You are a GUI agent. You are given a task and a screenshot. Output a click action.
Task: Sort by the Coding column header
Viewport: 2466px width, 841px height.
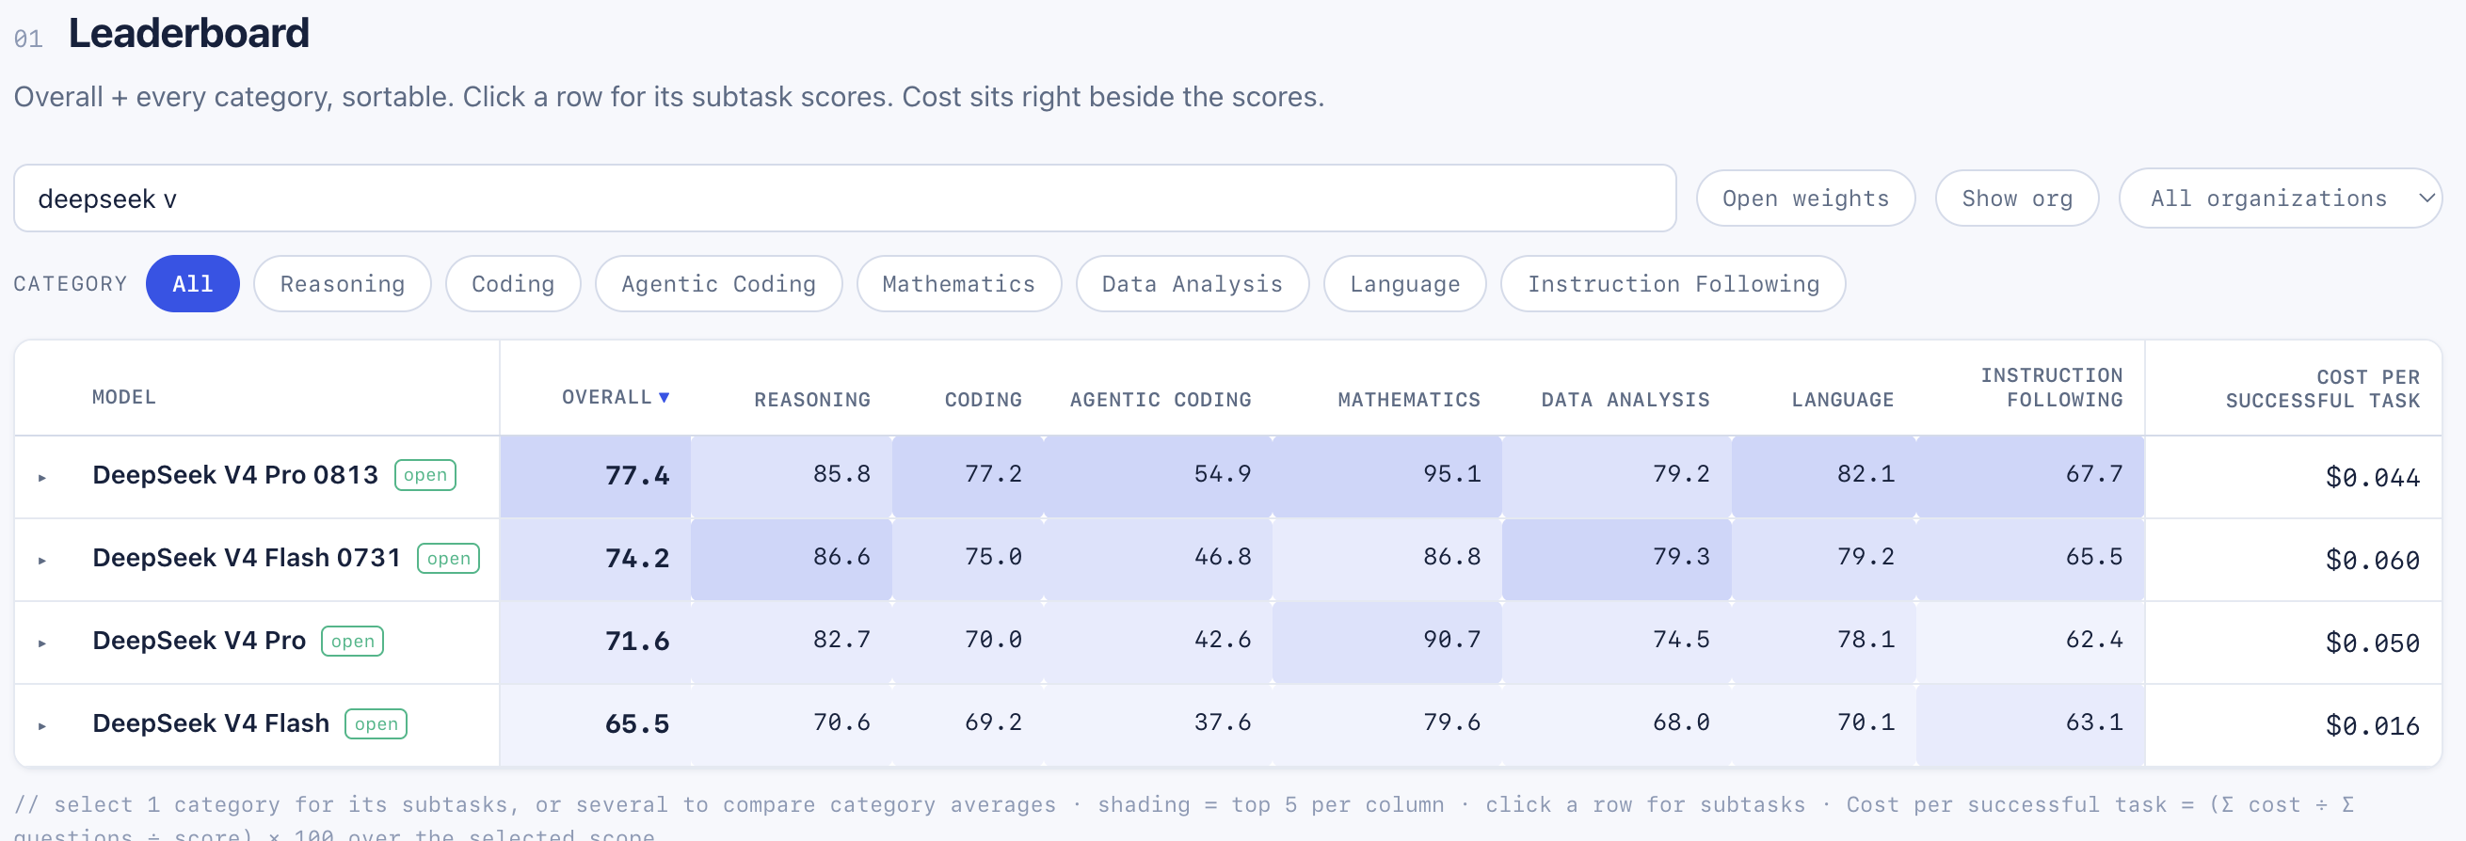[984, 399]
